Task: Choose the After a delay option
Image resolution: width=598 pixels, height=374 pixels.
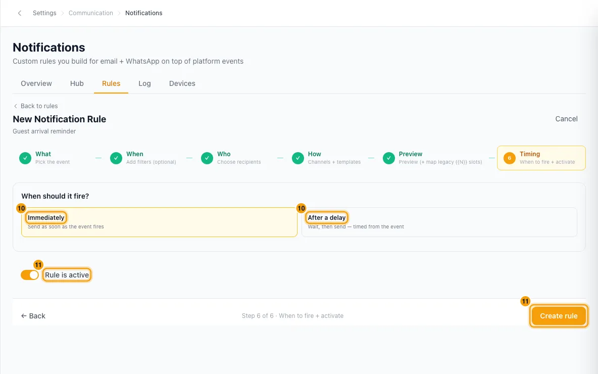Action: tap(439, 222)
